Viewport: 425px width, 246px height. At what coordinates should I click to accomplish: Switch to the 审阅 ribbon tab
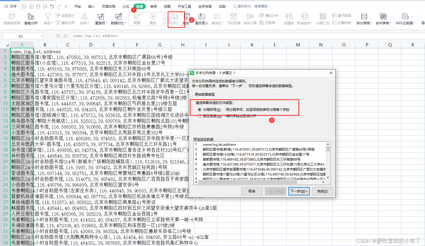153,6
